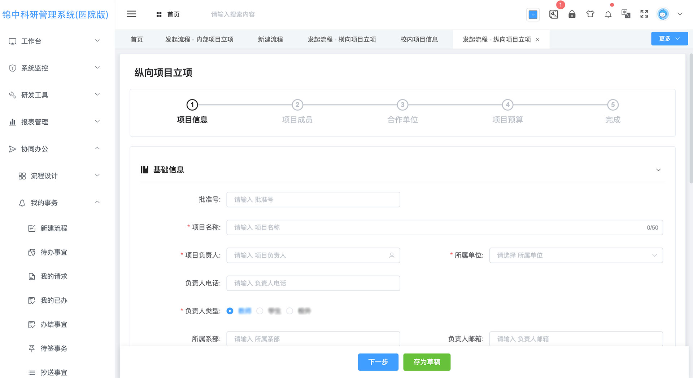Open the 所属单位 dropdown
This screenshot has height=378, width=693.
click(x=576, y=255)
